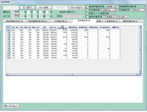
Task: Switch to the 患者明細日計表 tab
Action: 15,21
